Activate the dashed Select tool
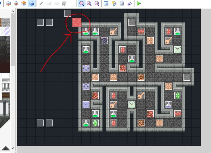 pyautogui.click(x=72, y=3)
